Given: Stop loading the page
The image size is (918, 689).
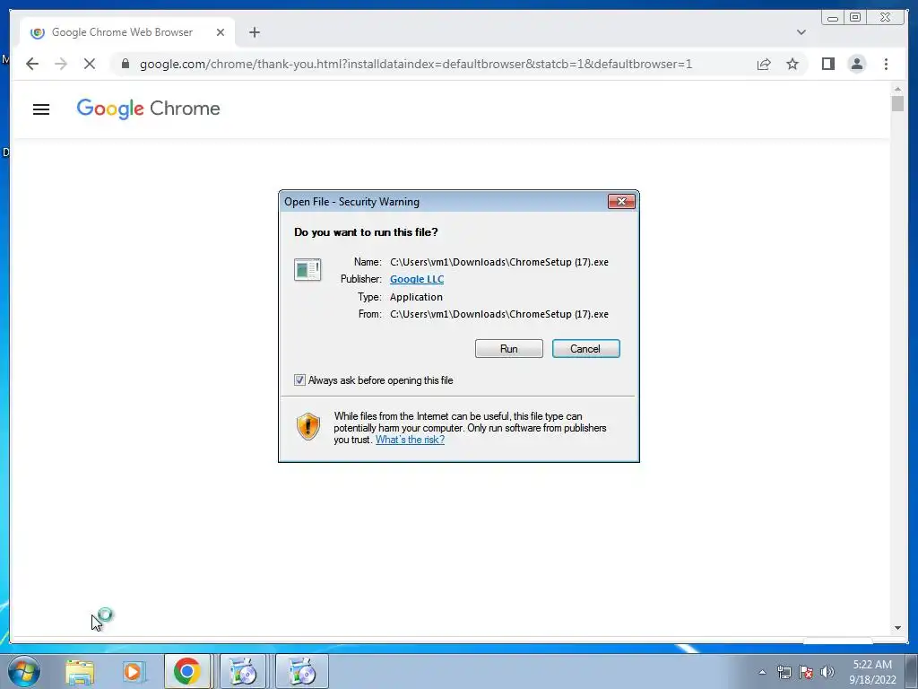Looking at the screenshot, I should point(90,64).
